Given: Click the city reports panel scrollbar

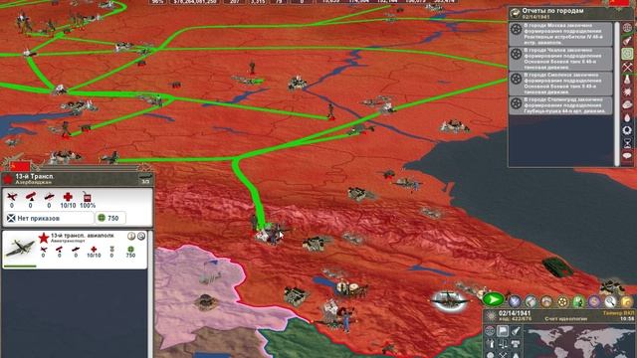Looking at the screenshot, I should 617,93.
